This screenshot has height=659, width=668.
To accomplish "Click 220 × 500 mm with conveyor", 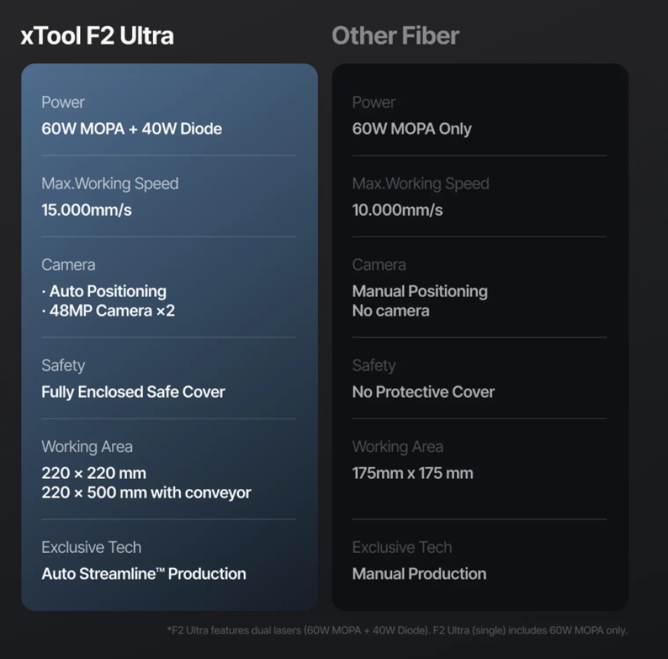I will click(x=146, y=493).
